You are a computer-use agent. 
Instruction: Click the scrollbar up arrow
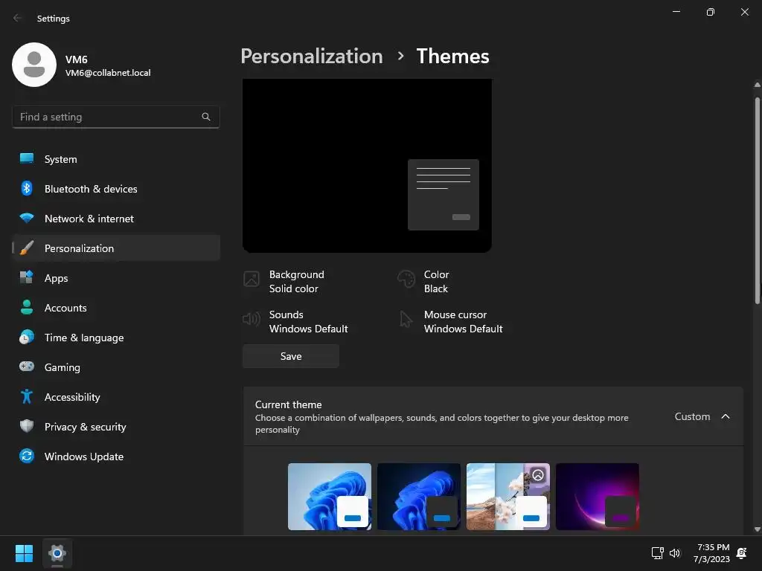tap(757, 85)
